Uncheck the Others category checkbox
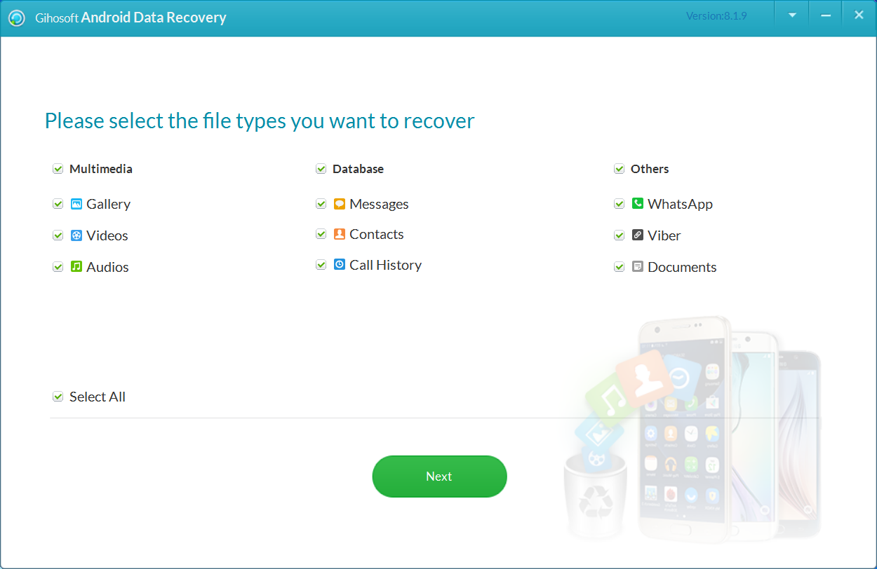877x569 pixels. 620,169
